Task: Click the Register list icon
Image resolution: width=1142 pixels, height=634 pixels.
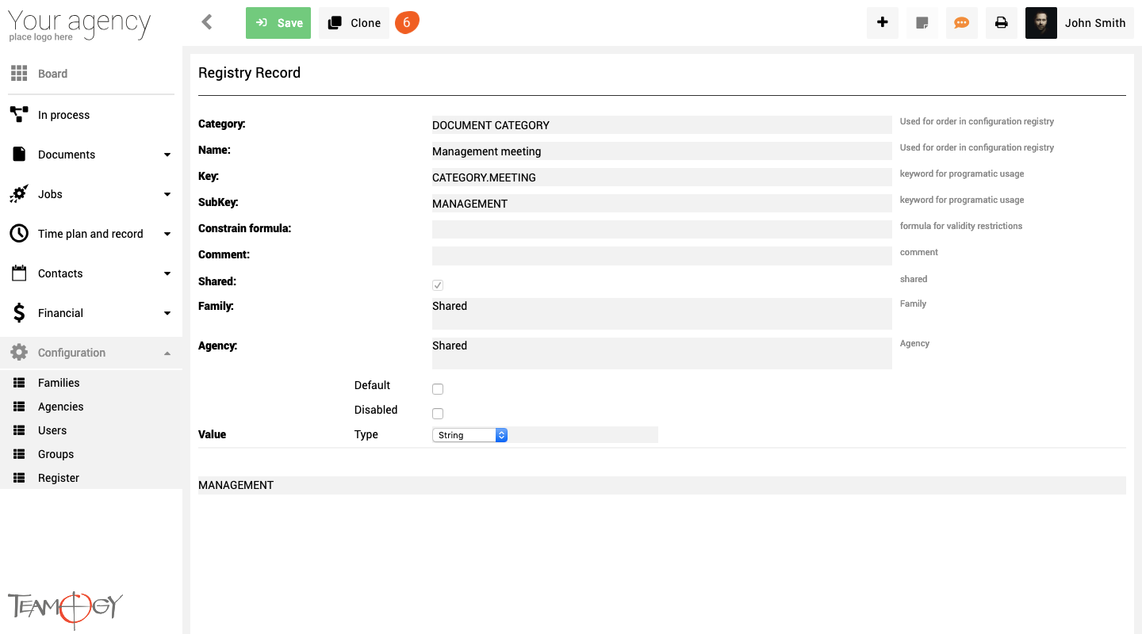Action: [x=19, y=478]
